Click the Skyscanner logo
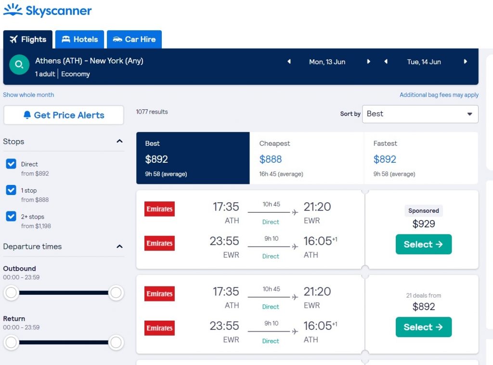Image resolution: width=493 pixels, height=365 pixels. pos(48,11)
